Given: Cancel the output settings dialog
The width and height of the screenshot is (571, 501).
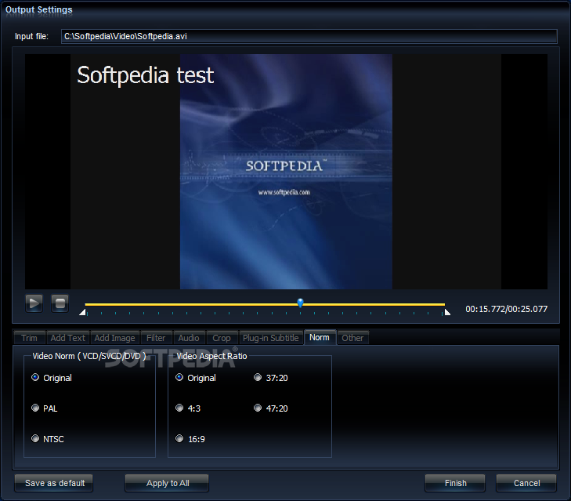Looking at the screenshot, I should (x=526, y=483).
